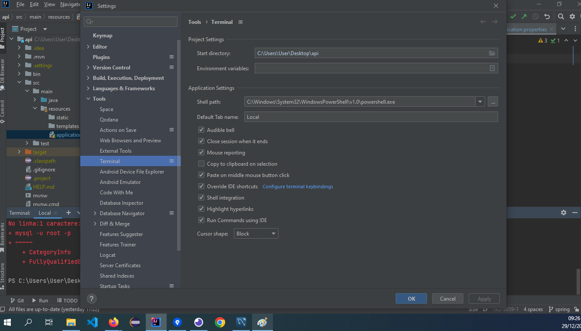The height and width of the screenshot is (331, 581).
Task: Open Configure terminal keybindings link
Action: point(298,187)
